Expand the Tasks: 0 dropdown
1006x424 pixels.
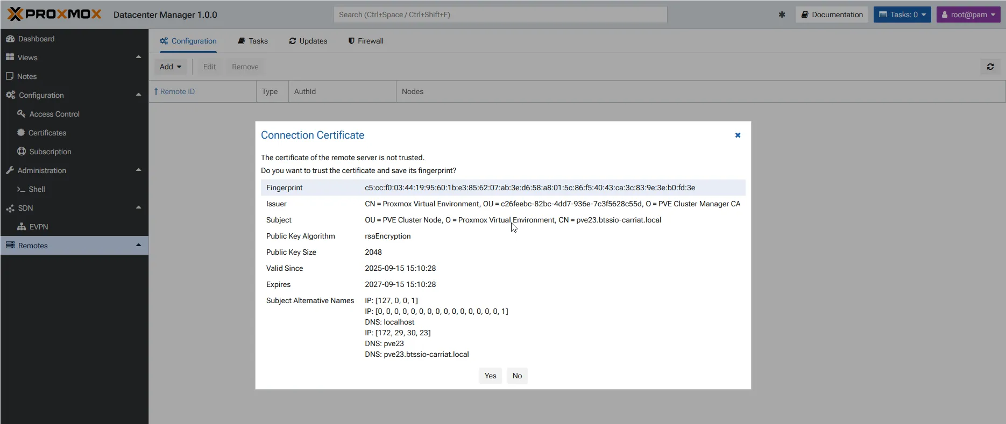click(x=902, y=15)
